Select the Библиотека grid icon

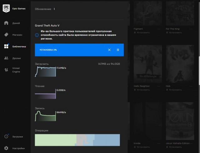click(6, 46)
